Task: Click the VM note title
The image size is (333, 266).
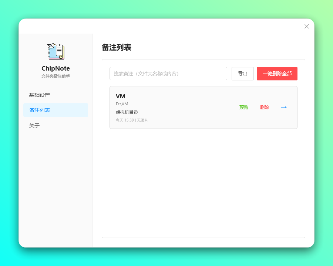Action: [x=121, y=96]
